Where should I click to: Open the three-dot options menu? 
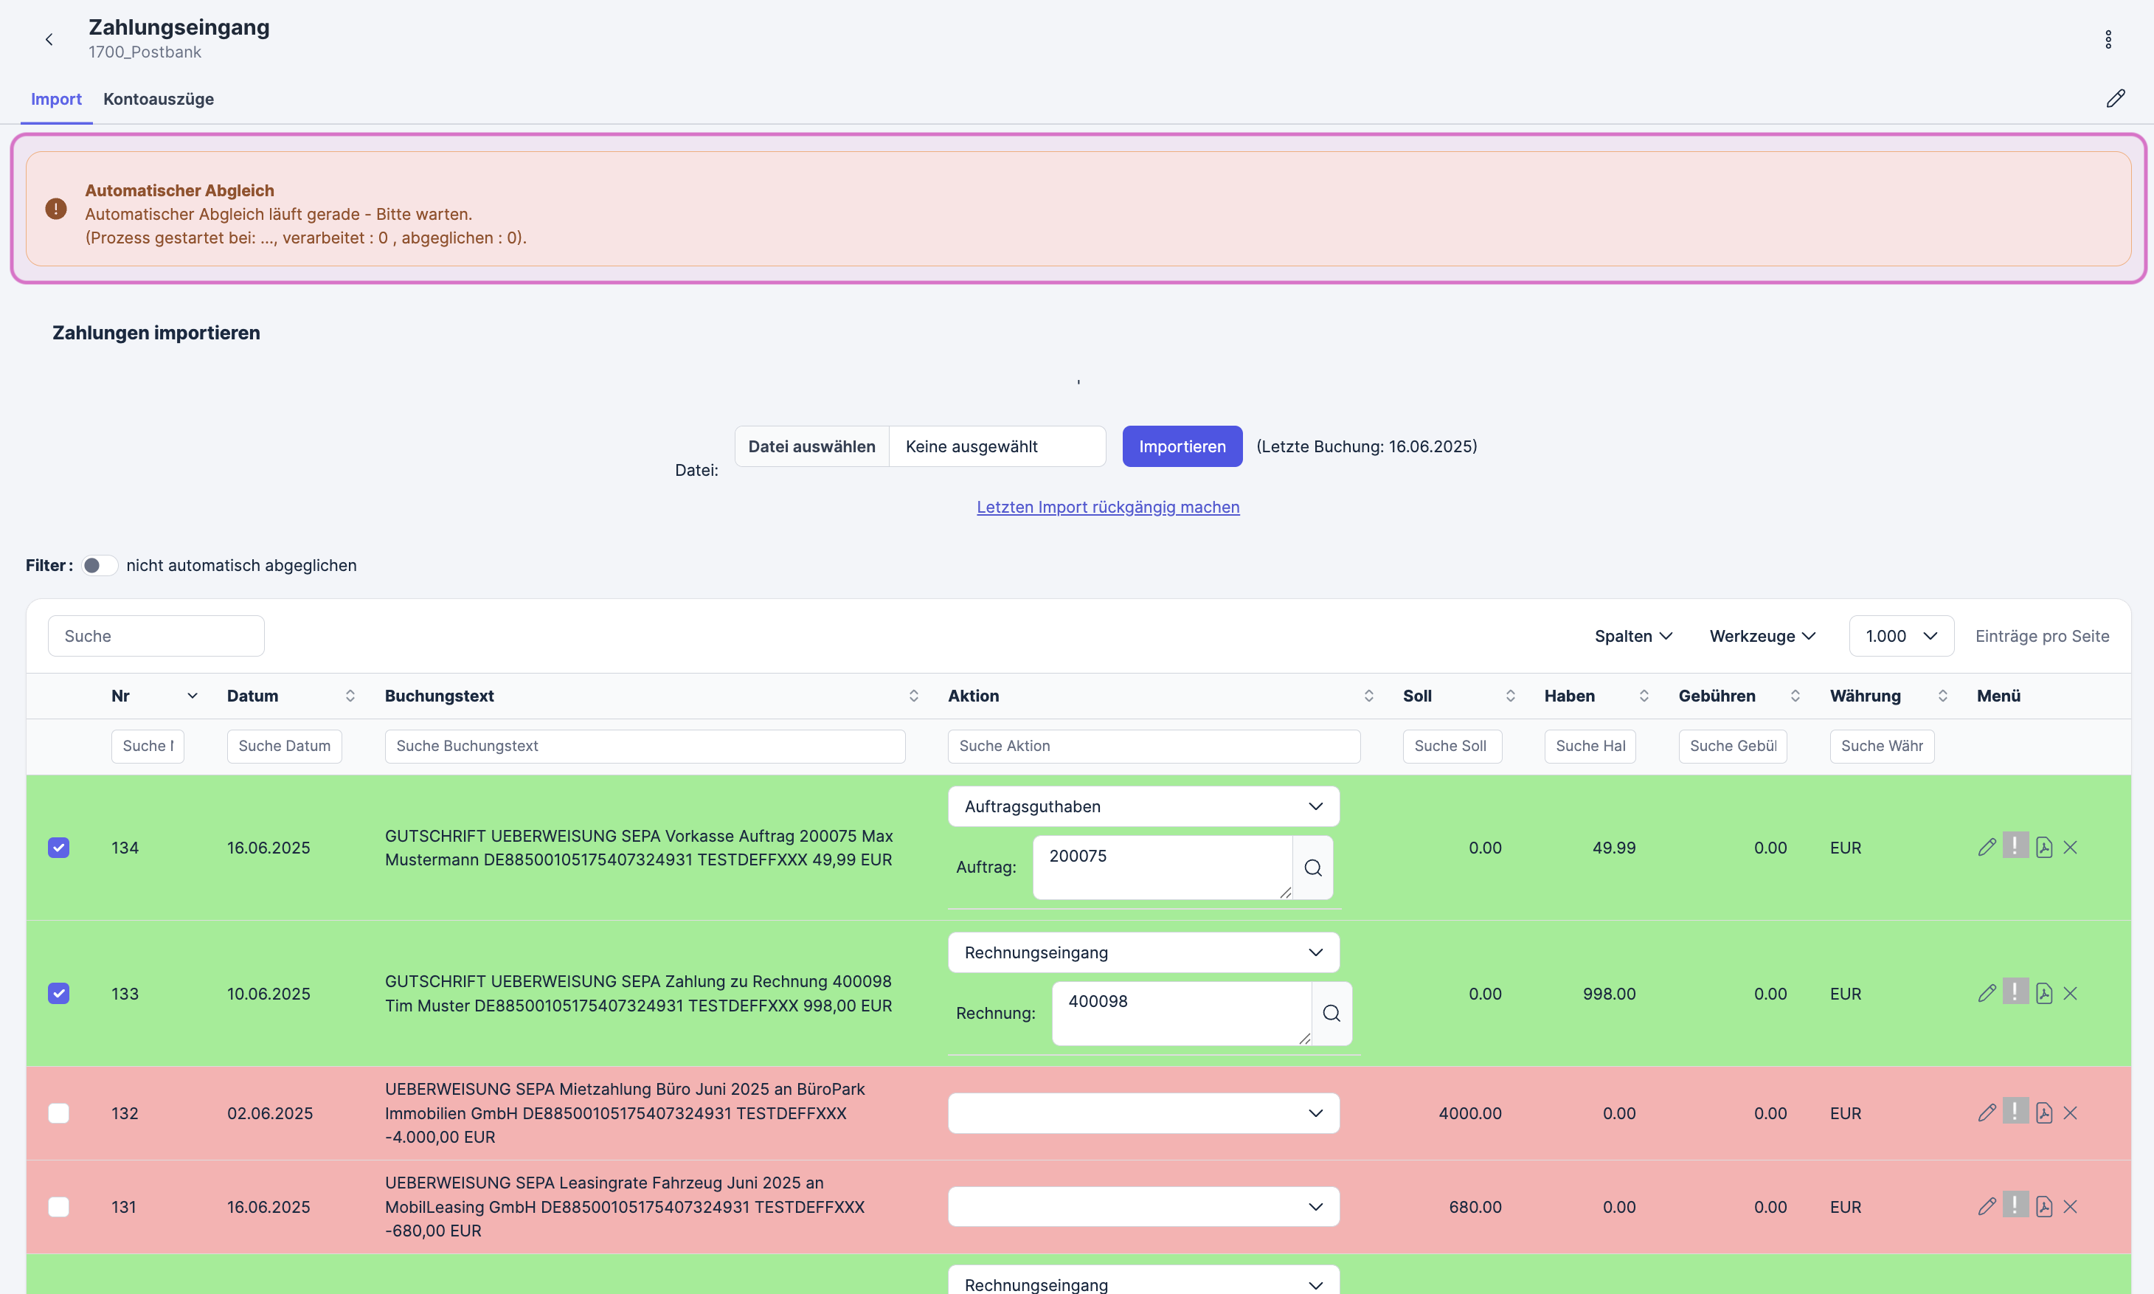point(2108,39)
